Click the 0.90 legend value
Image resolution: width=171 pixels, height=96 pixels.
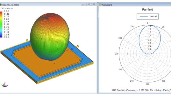(6, 11)
